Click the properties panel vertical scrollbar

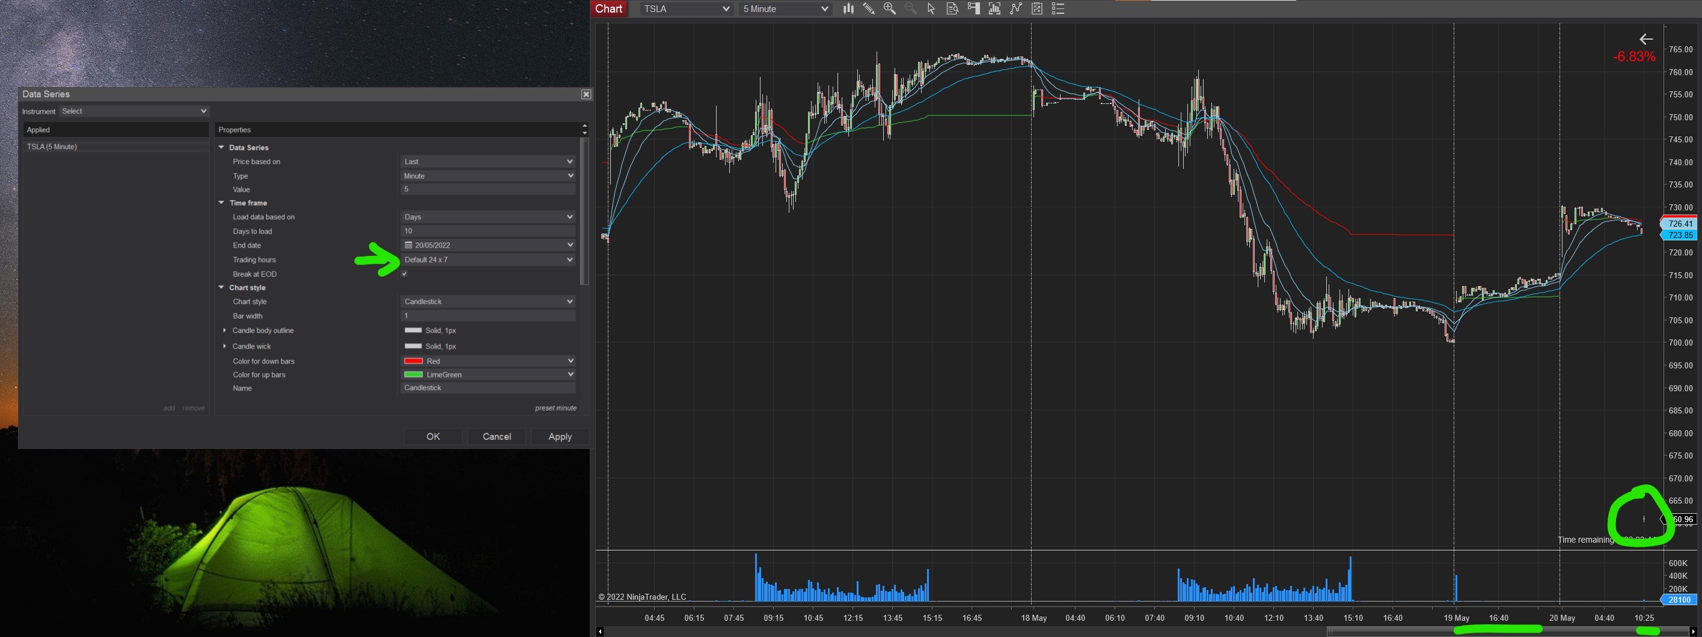tap(584, 212)
